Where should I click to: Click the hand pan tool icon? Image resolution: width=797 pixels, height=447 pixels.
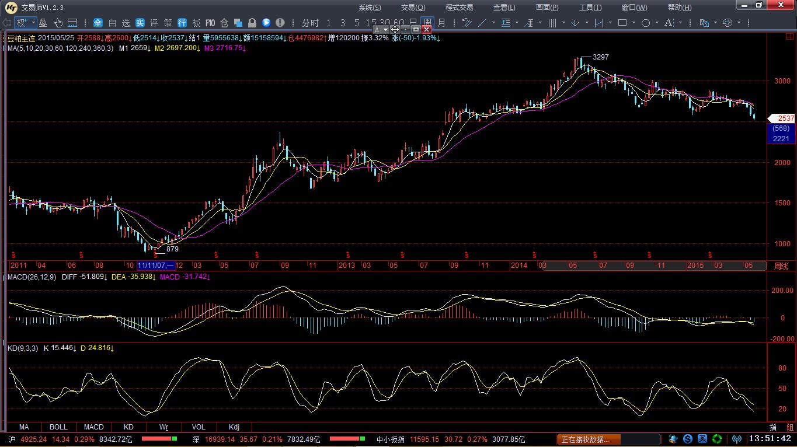click(x=58, y=23)
